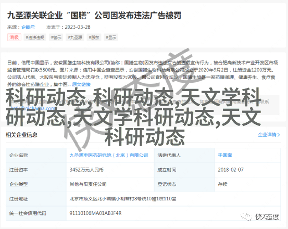The height and width of the screenshot is (229, 288).
Task: Click the 成立时间 label cell
Action: pos(184,170)
